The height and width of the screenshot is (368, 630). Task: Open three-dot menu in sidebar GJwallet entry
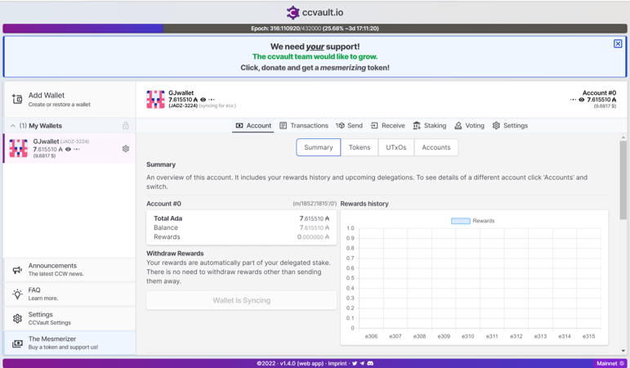[77, 150]
